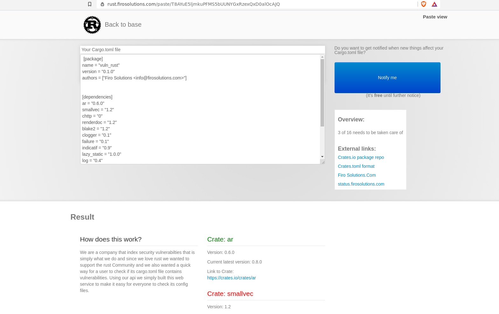The image size is (499, 314).
Task: Click '(It's free until further notice)' text
Action: [393, 95]
